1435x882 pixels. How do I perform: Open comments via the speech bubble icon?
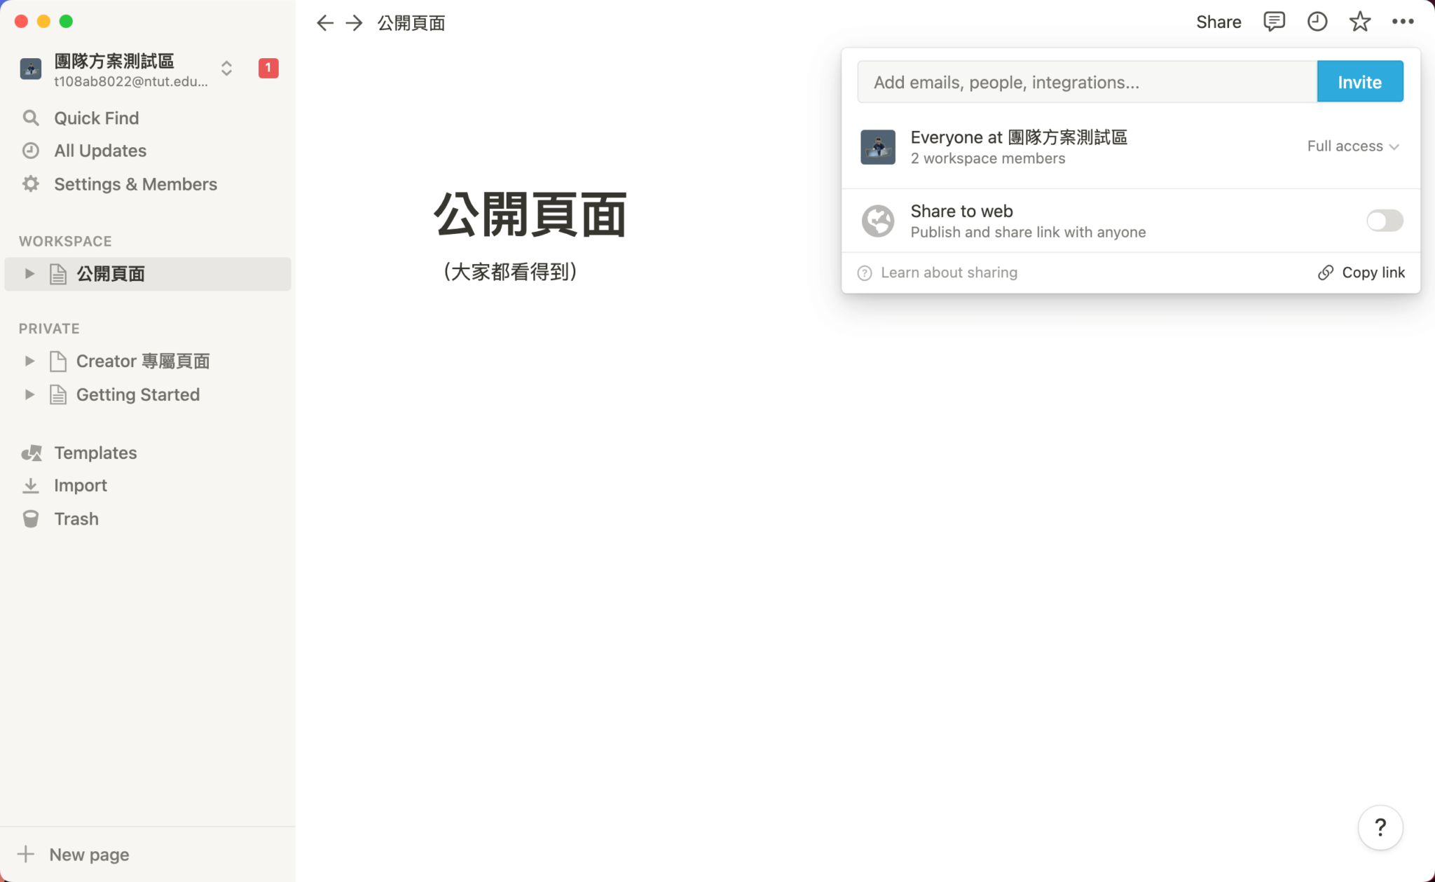[1274, 22]
